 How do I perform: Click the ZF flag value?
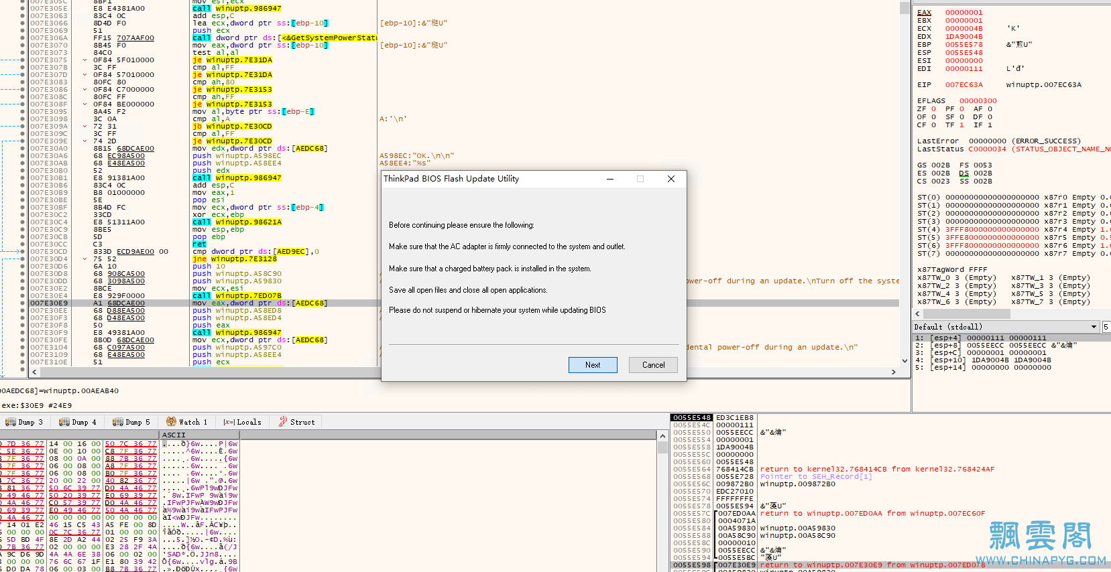coord(933,109)
